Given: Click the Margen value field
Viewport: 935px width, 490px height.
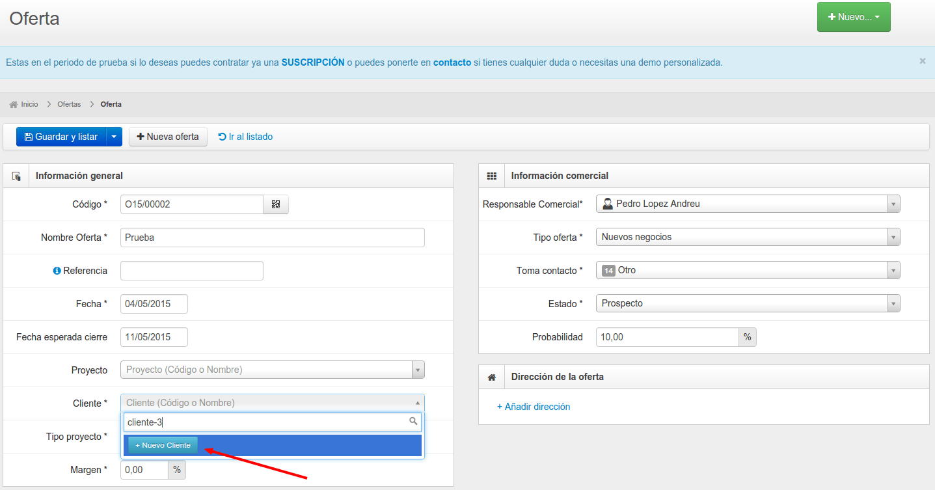Looking at the screenshot, I should tap(144, 470).
